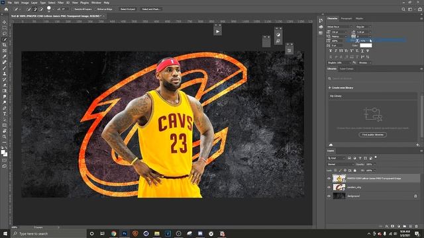
Task: Open the Image menu
Action: tap(25, 3)
